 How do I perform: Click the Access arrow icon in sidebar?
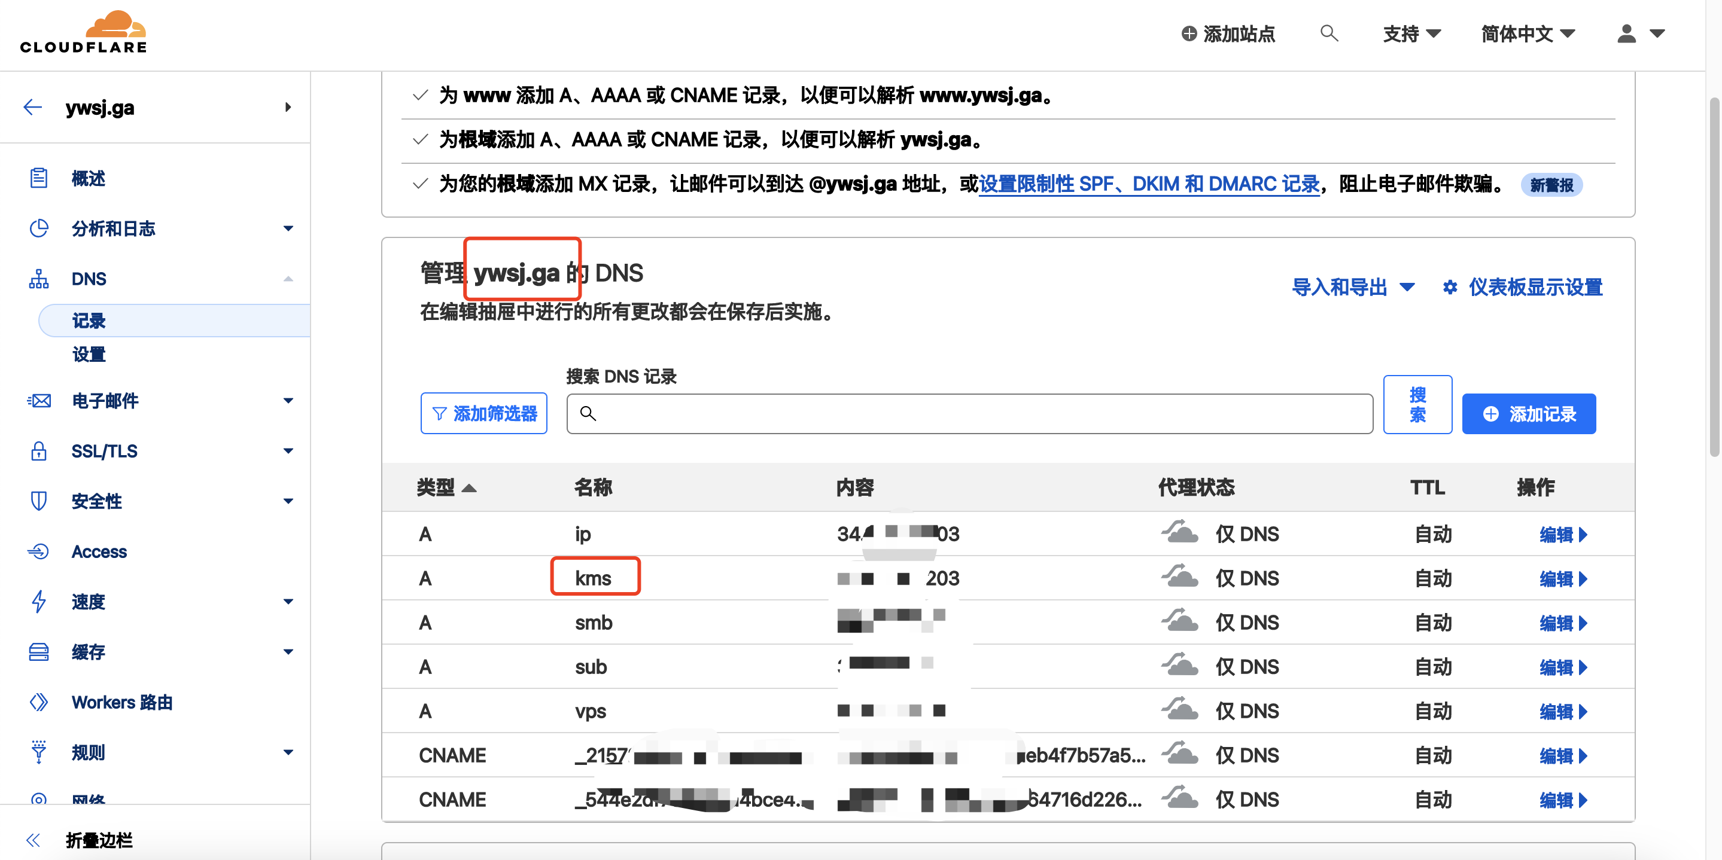tap(38, 551)
